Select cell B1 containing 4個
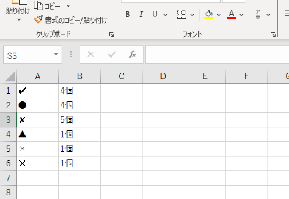The image size is (289, 199). [79, 91]
